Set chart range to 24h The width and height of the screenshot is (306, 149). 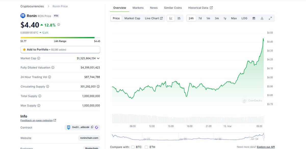[191, 18]
